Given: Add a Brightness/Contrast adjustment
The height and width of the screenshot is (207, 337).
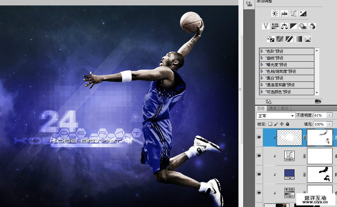Looking at the screenshot, I should tap(275, 13).
